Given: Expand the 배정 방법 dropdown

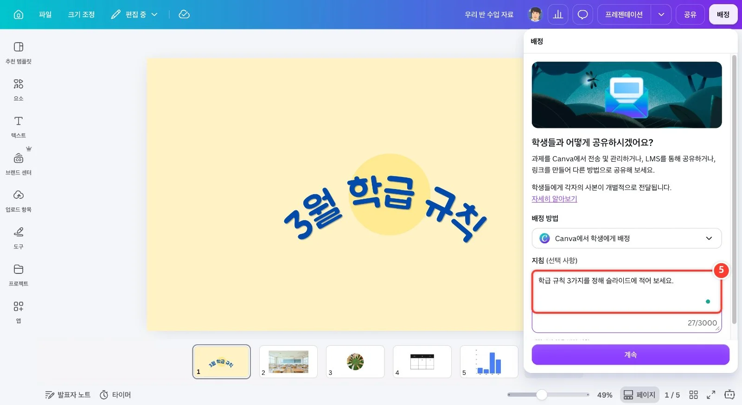Looking at the screenshot, I should coord(627,238).
